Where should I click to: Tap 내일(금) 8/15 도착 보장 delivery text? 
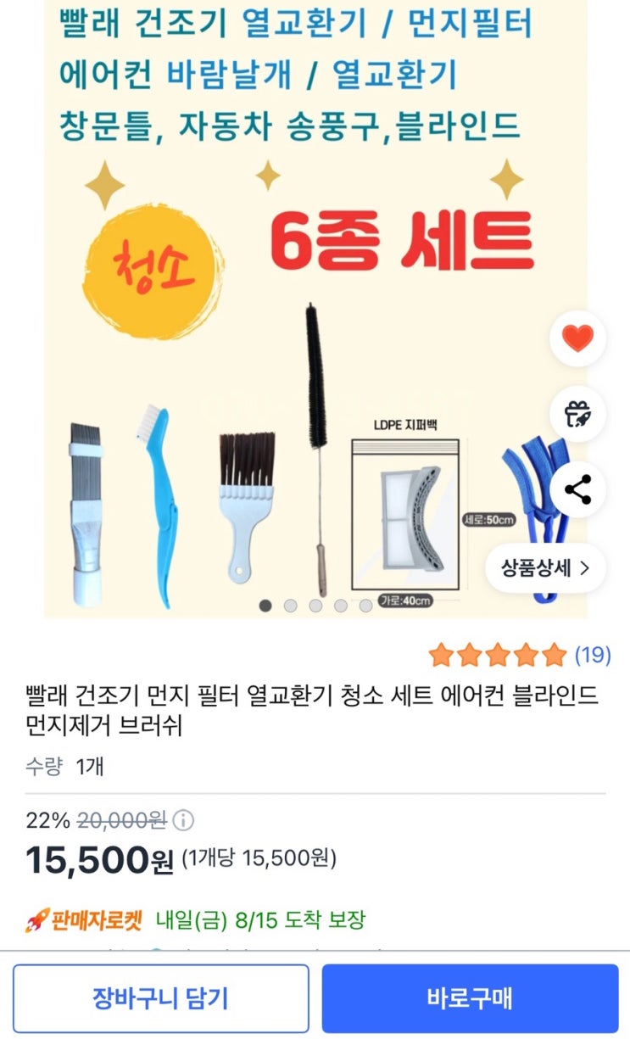pyautogui.click(x=260, y=919)
